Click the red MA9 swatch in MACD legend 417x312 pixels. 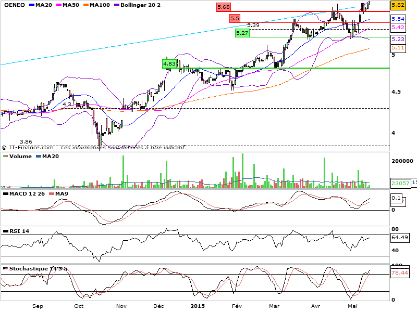(52, 194)
